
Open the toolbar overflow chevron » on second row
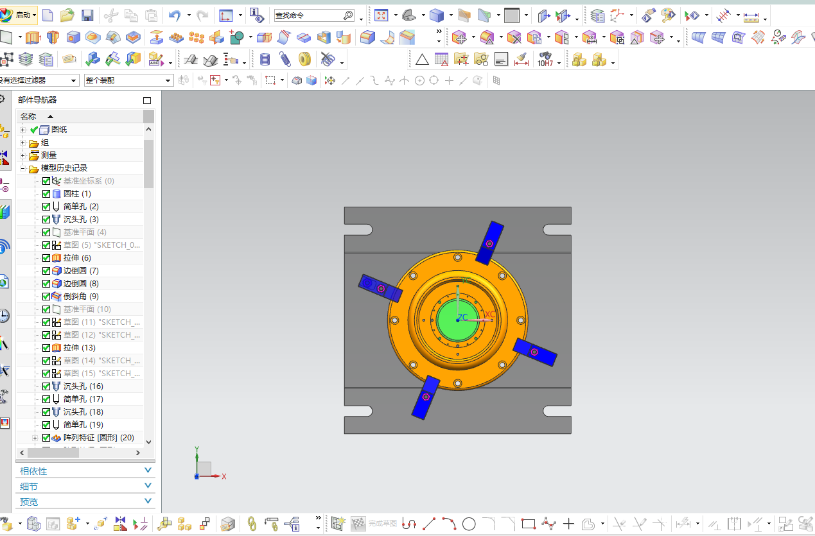click(439, 31)
